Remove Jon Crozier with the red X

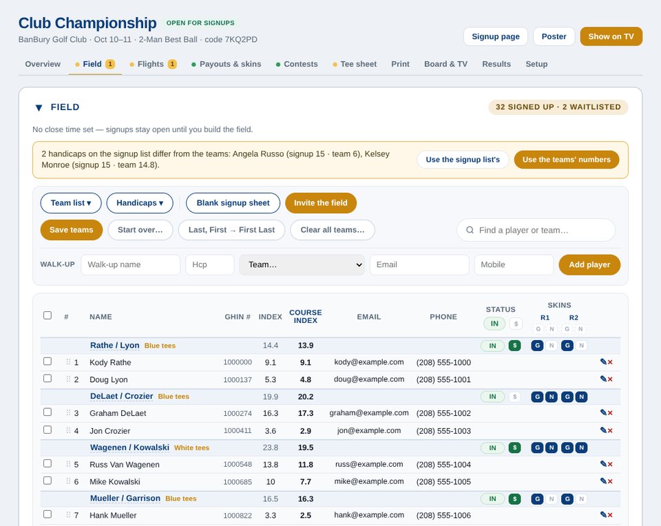point(610,431)
